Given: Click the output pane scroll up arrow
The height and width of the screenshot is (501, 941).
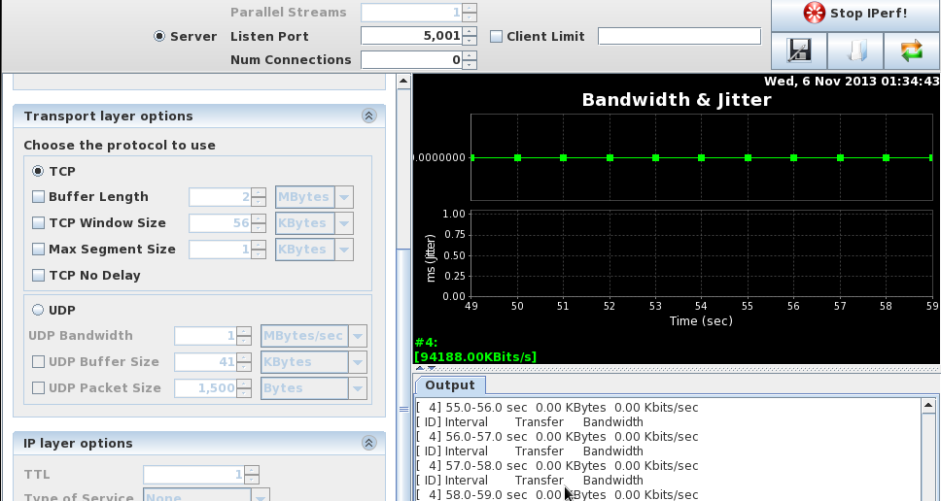Looking at the screenshot, I should pos(927,406).
